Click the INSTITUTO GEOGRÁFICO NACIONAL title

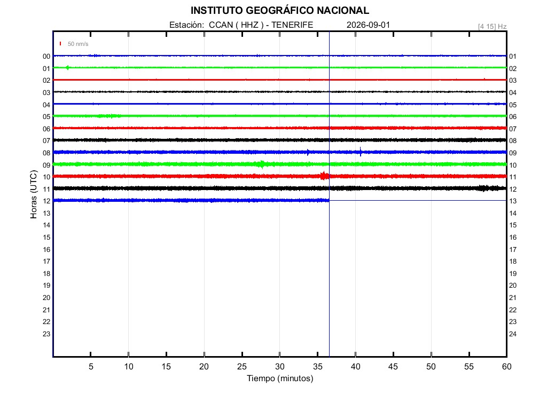coord(280,11)
